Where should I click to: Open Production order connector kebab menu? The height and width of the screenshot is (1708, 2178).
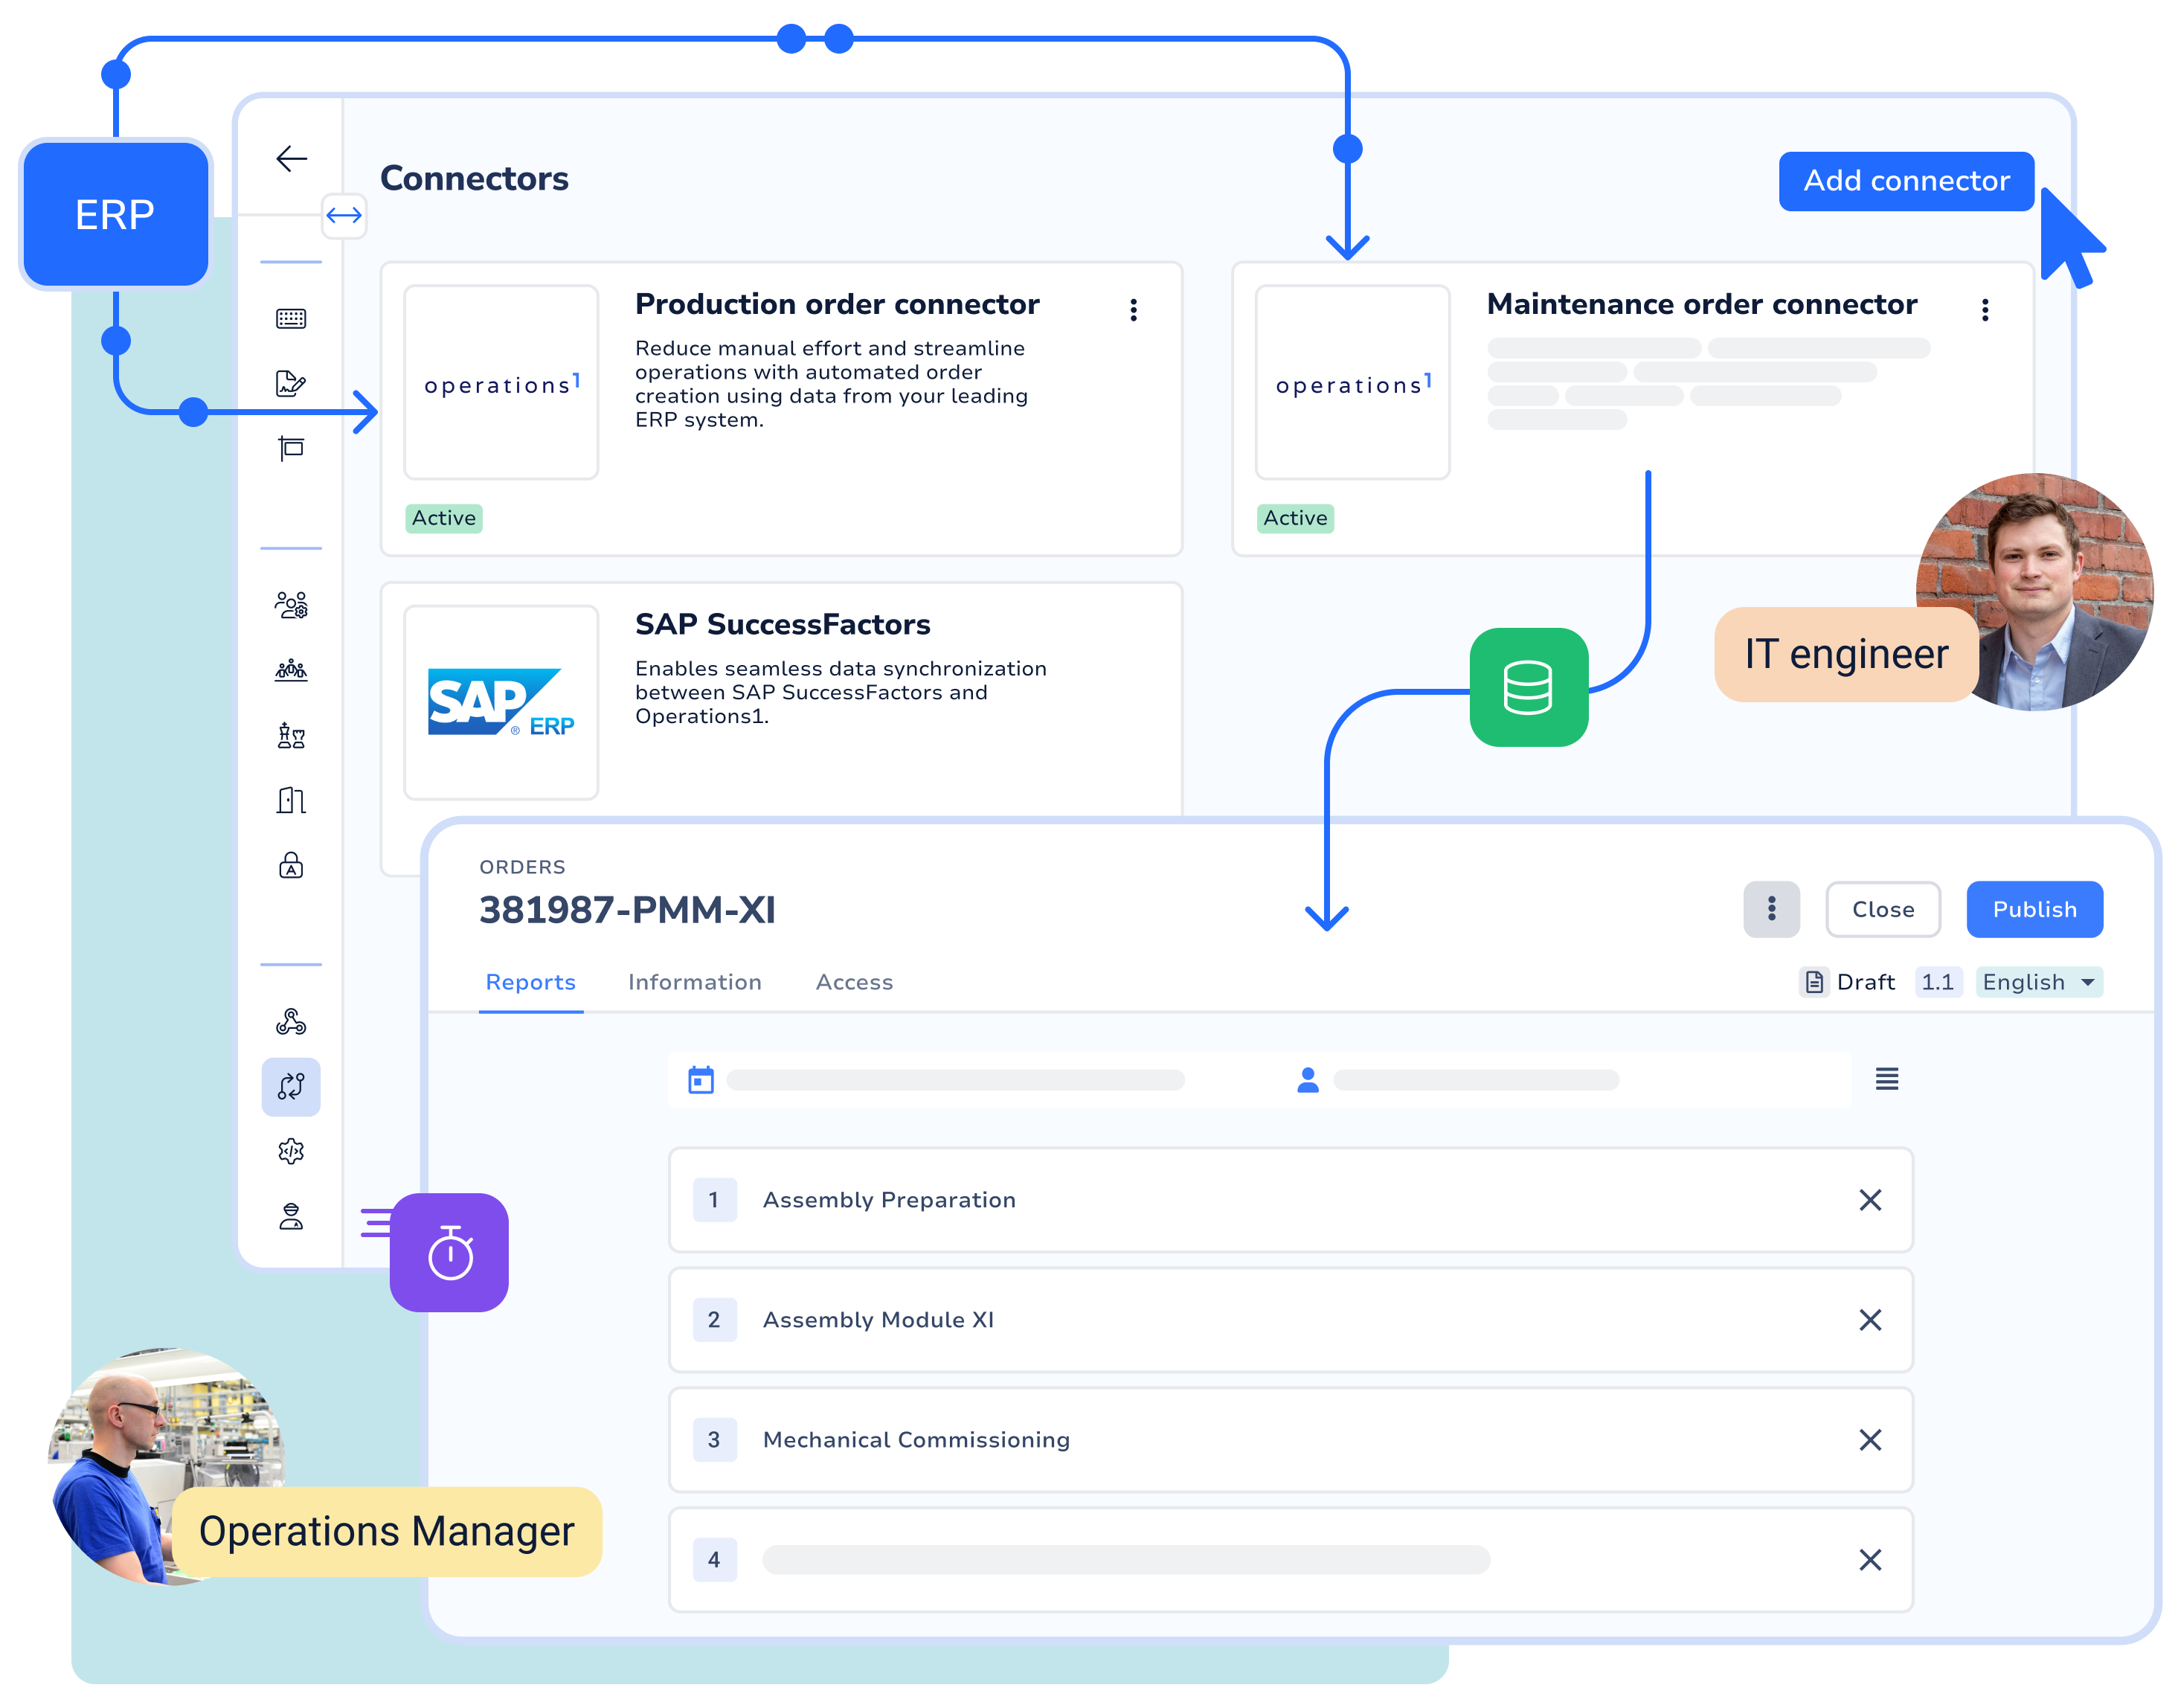click(x=1133, y=309)
